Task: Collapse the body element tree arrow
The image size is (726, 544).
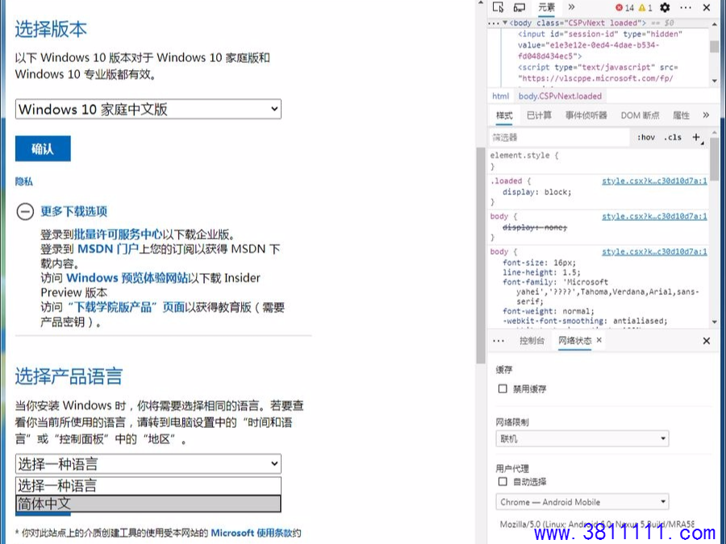Action: (x=505, y=23)
